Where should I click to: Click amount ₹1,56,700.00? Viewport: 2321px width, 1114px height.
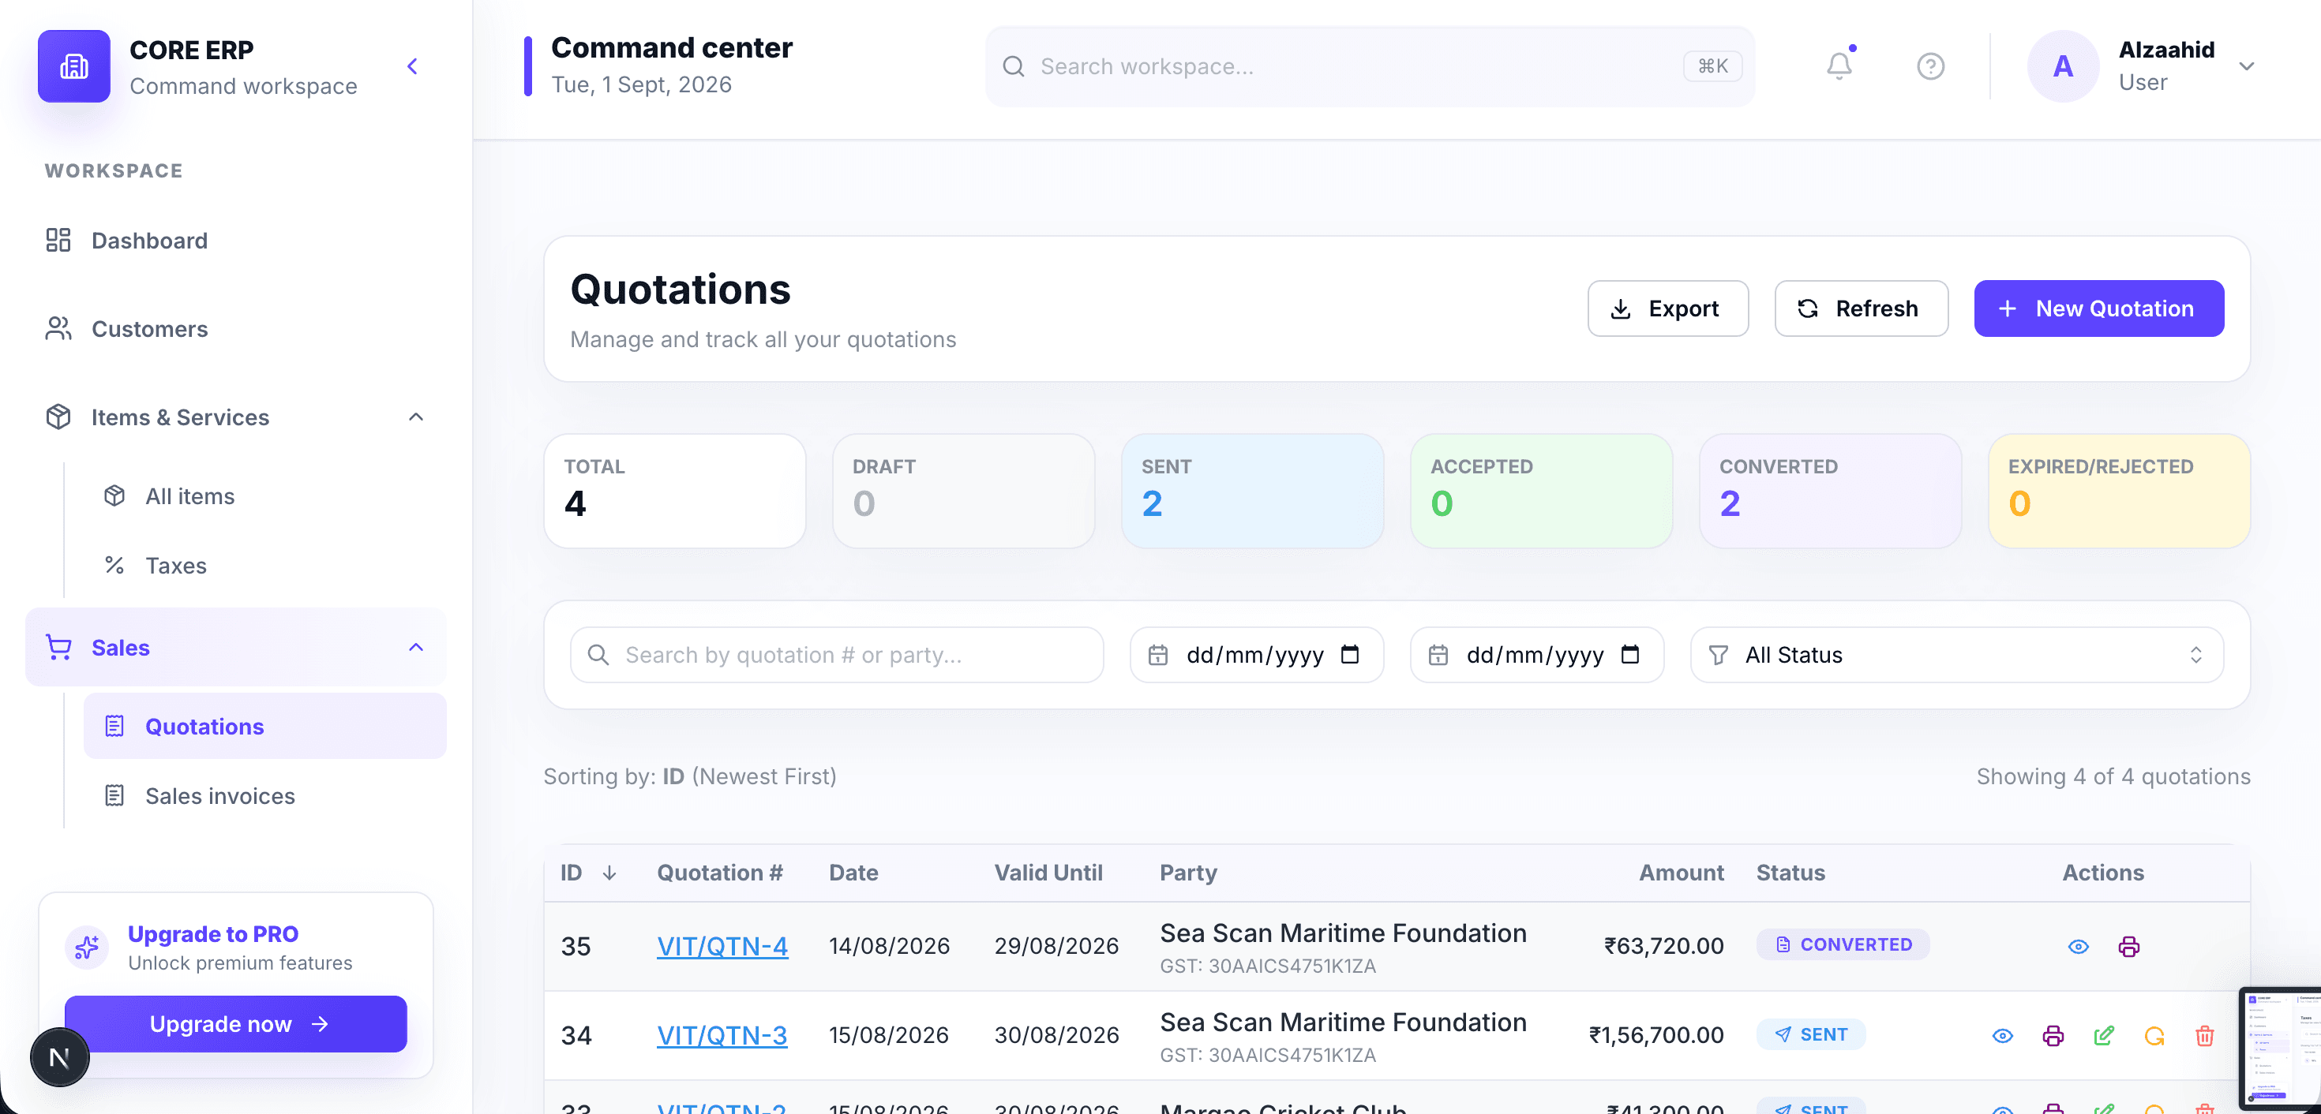pos(1655,1035)
